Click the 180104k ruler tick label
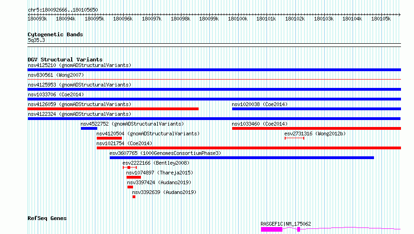This screenshot has width=414, height=234. pos(352,19)
